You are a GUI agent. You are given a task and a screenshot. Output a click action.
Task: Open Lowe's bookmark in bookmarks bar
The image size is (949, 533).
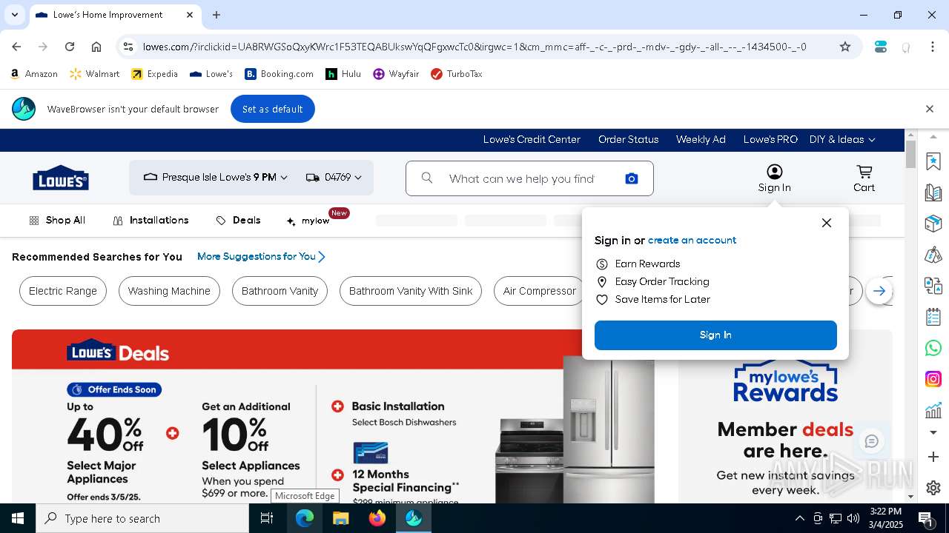[211, 74]
